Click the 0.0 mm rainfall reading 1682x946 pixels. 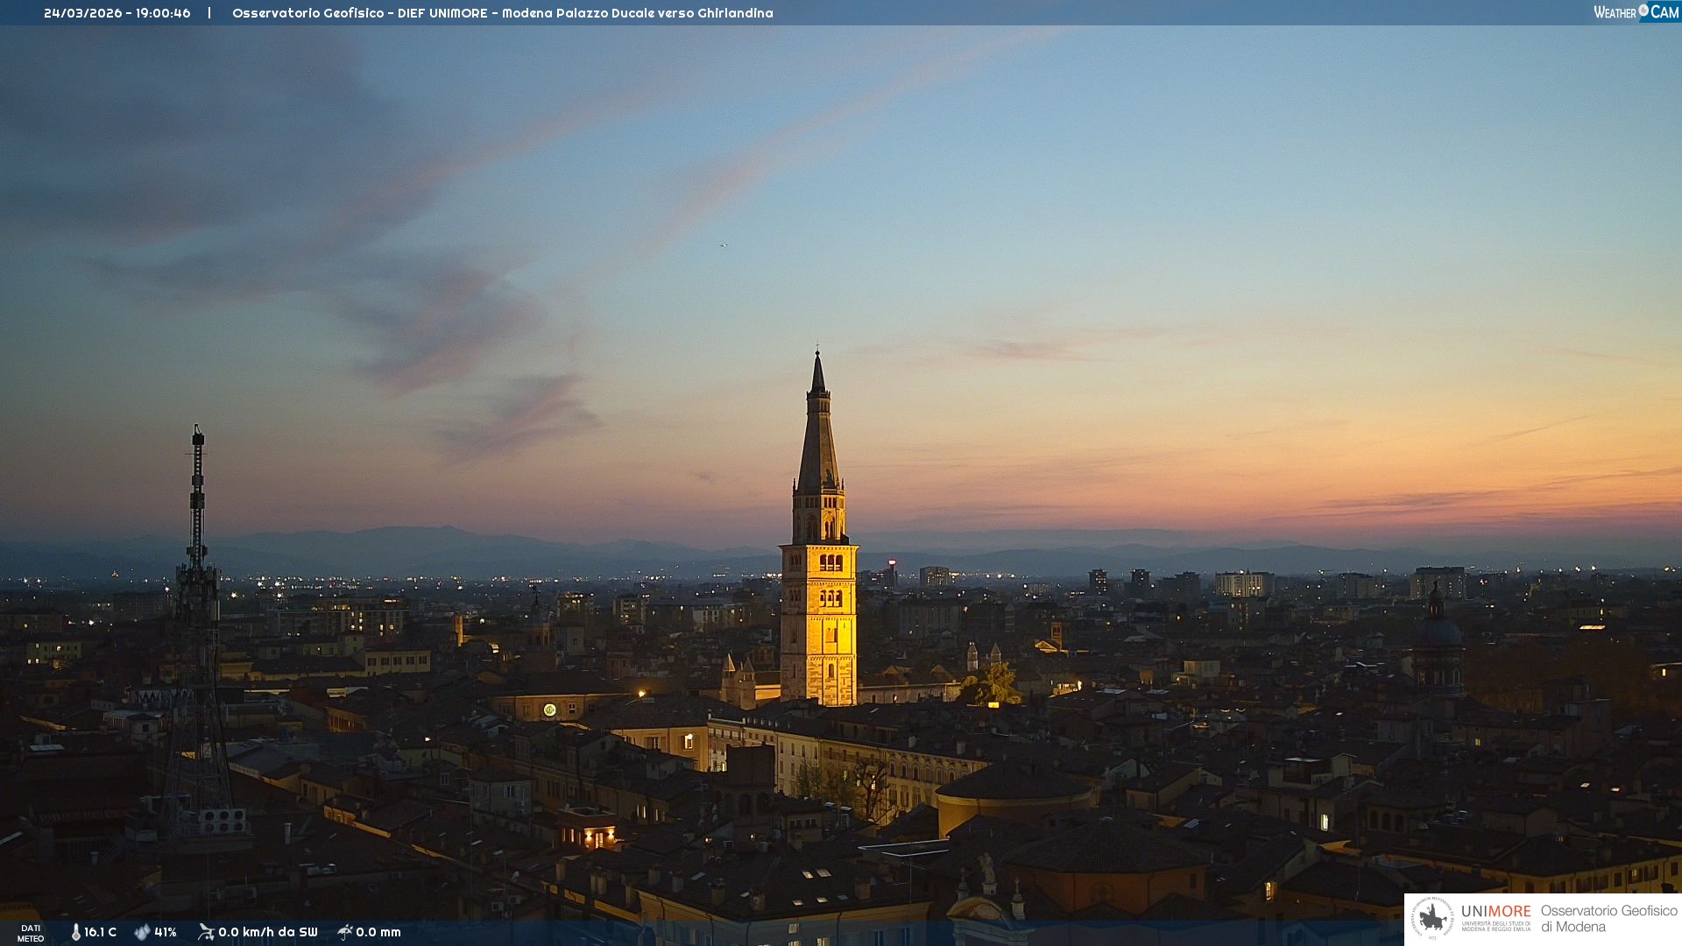click(378, 932)
